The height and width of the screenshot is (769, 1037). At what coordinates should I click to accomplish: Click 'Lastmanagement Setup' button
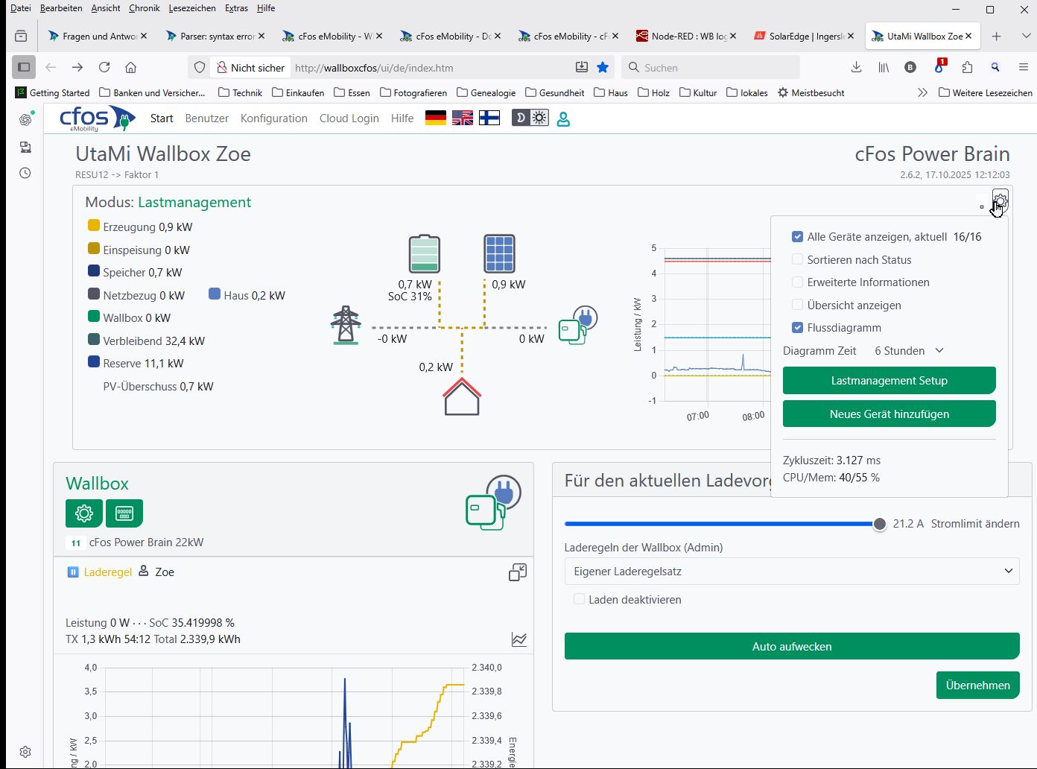pos(889,381)
